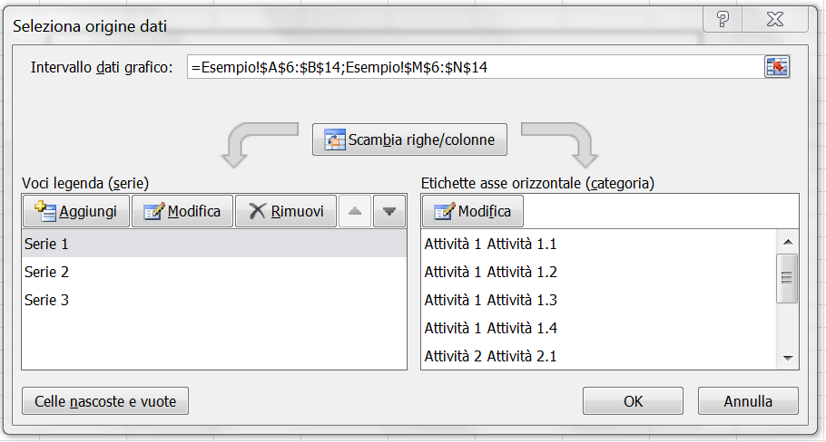The width and height of the screenshot is (826, 442).
Task: Click the category list scrollbar thumb
Action: click(787, 277)
